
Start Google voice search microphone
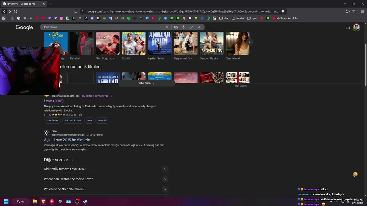pos(183,27)
